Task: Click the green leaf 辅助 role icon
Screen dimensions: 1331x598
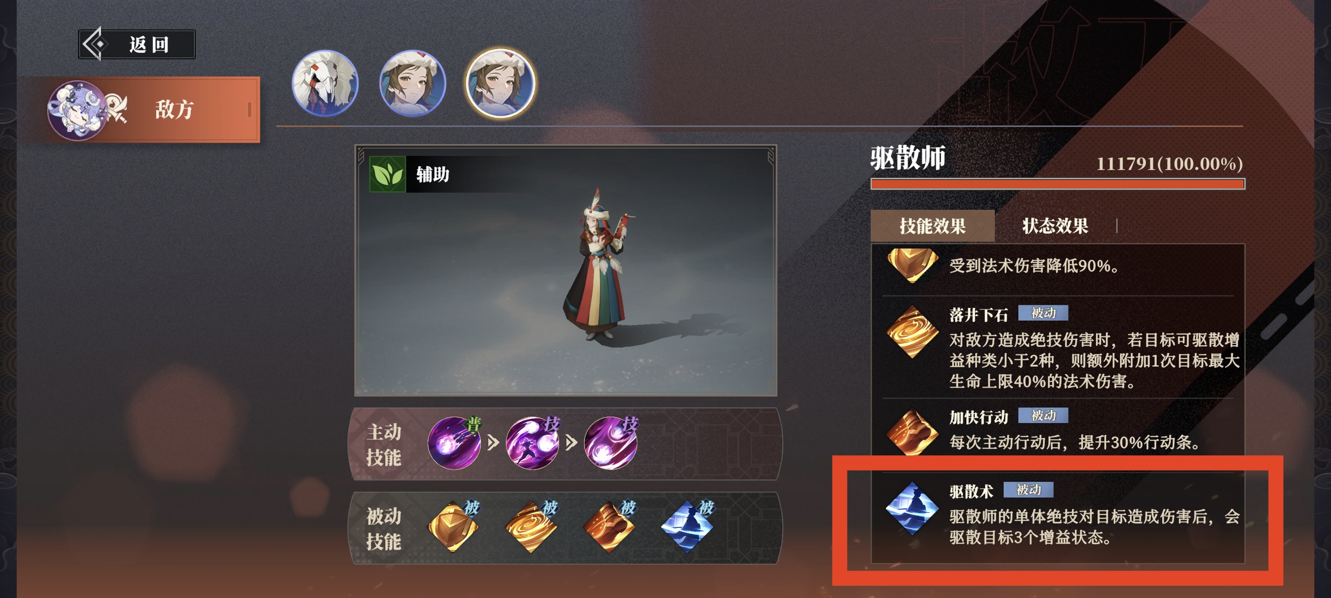Action: (x=388, y=174)
